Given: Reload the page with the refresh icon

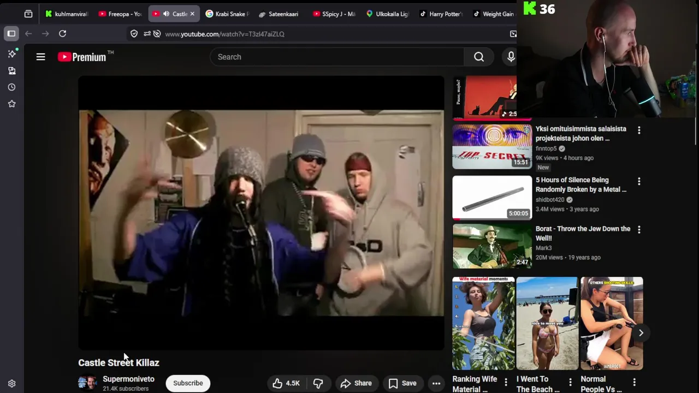Looking at the screenshot, I should click(63, 34).
